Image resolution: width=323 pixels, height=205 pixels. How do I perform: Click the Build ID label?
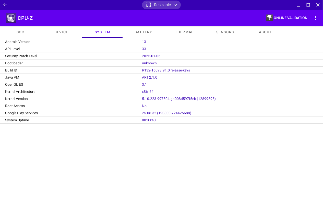pos(11,70)
